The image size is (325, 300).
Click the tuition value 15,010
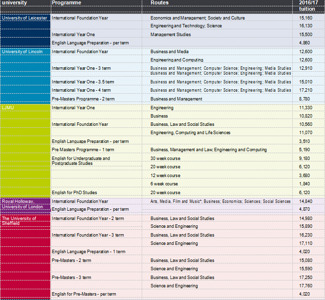(305, 82)
